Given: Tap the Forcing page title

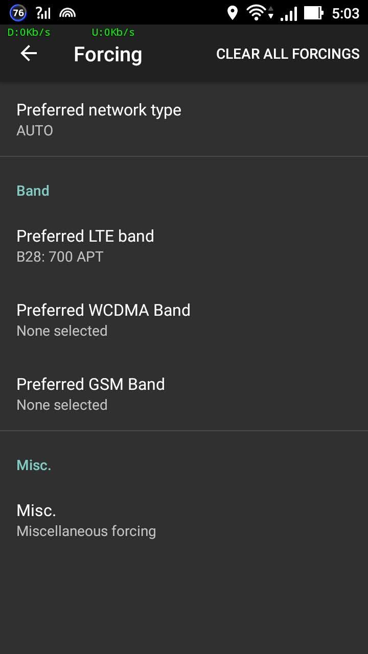Looking at the screenshot, I should pyautogui.click(x=108, y=54).
